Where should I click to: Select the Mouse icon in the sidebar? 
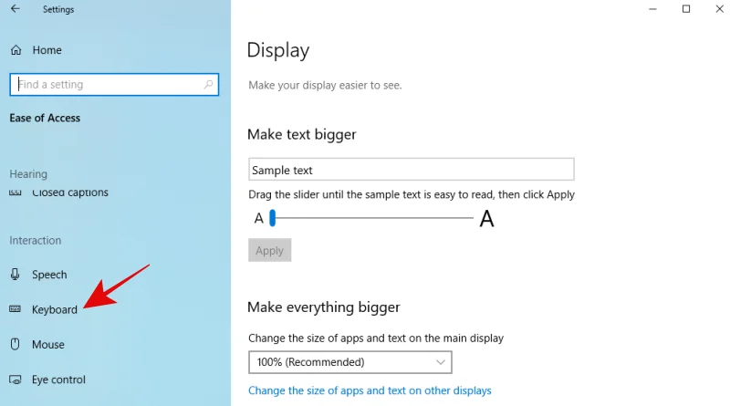point(16,344)
